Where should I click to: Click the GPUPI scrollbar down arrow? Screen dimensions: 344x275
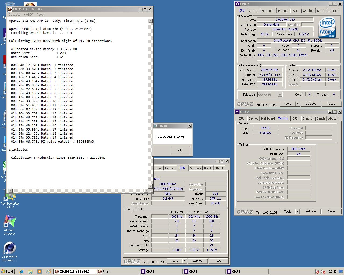[x=150, y=186]
